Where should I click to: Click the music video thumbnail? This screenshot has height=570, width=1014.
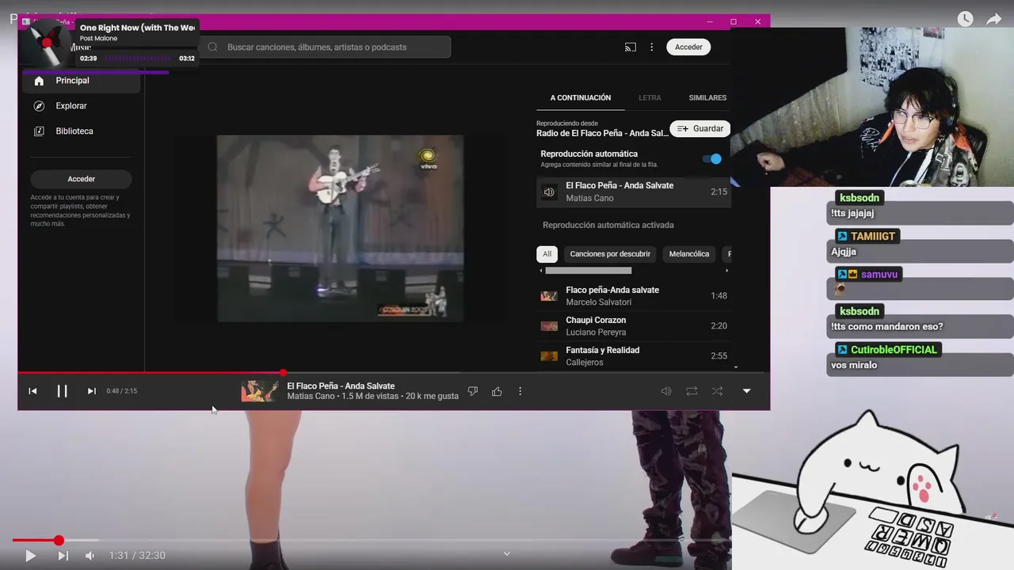(x=341, y=228)
